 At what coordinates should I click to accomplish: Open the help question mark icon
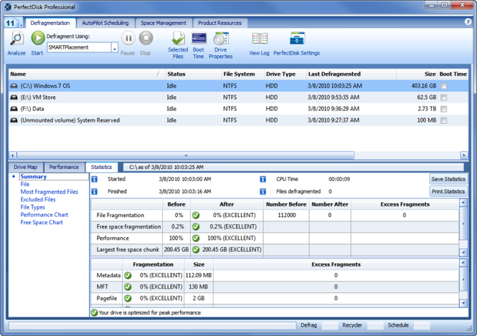click(468, 22)
